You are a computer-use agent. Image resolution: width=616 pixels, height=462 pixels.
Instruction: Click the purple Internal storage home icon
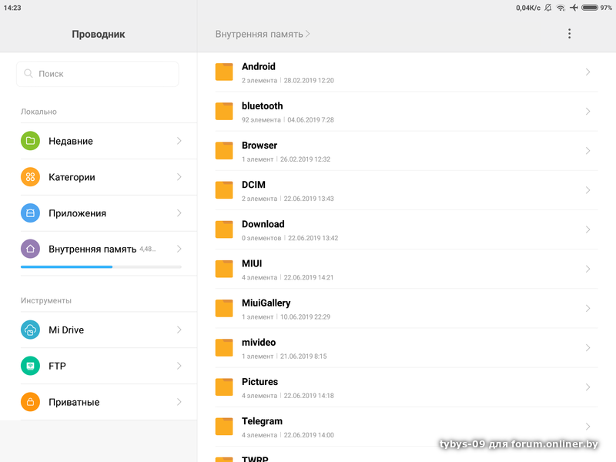(30, 249)
